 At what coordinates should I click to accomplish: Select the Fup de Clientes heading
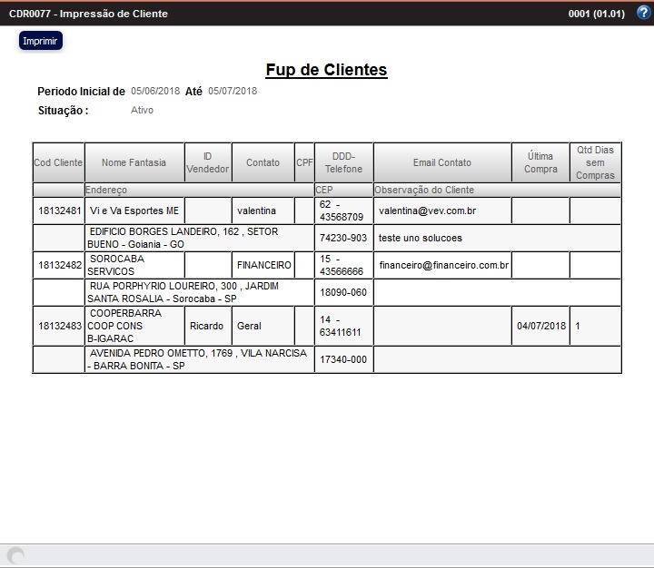coord(327,70)
